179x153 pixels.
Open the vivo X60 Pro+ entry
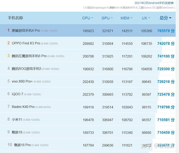(x=22, y=82)
